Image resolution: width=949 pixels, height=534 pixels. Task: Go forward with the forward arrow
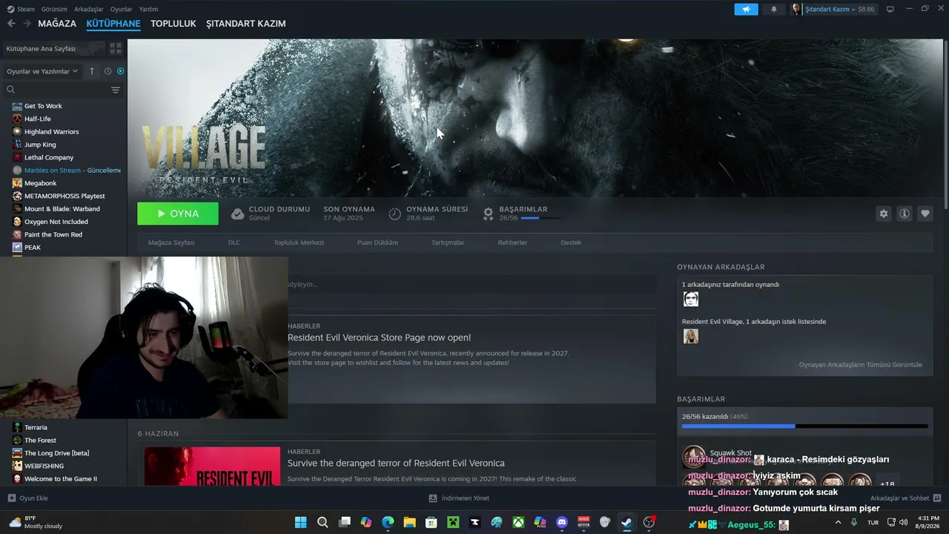click(x=27, y=24)
